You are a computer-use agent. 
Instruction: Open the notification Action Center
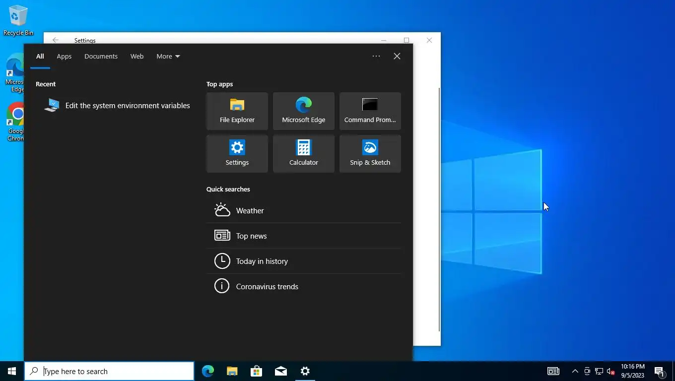(x=660, y=371)
